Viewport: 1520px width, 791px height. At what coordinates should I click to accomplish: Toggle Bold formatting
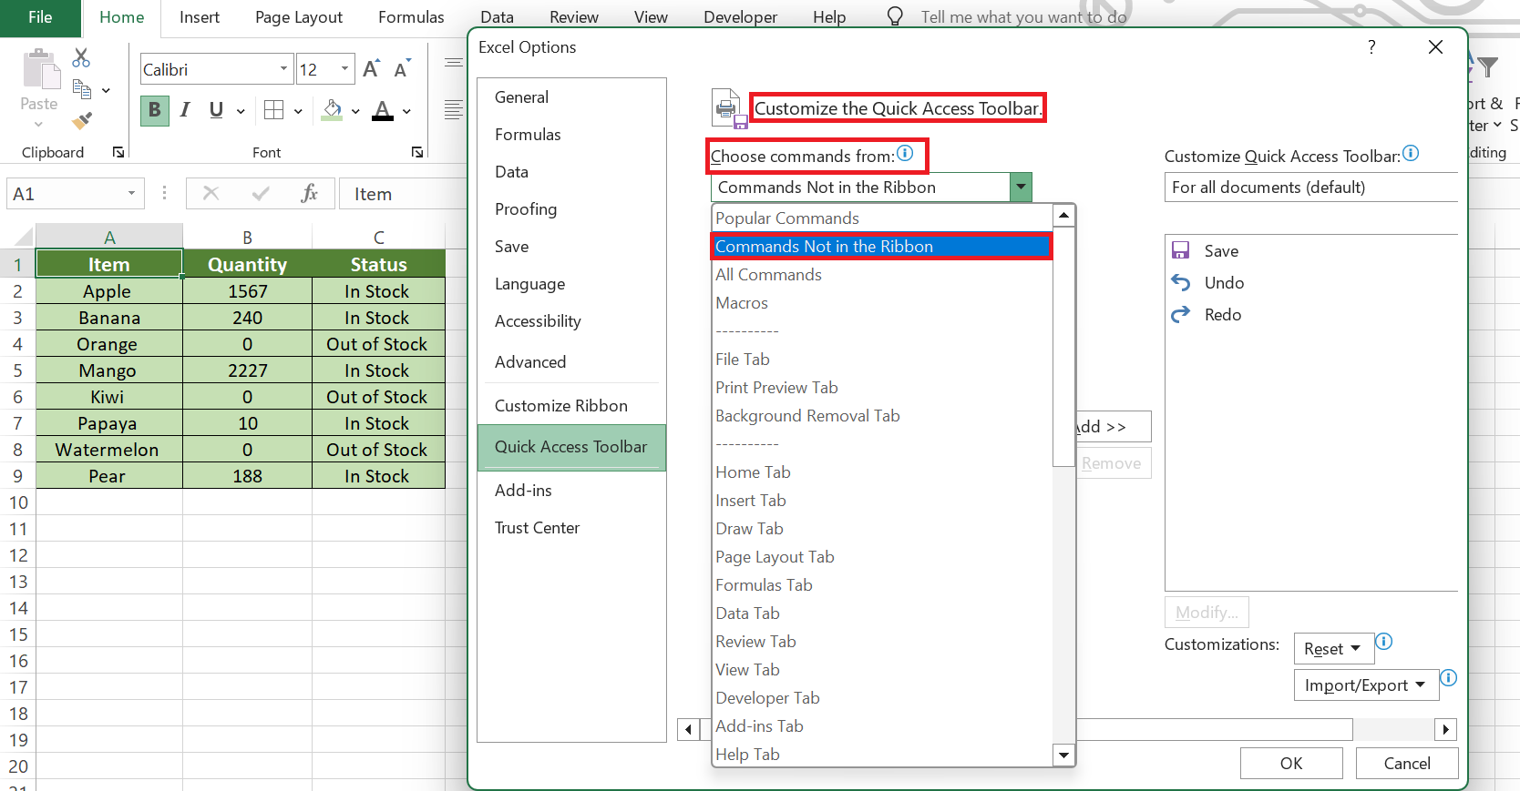(x=154, y=110)
